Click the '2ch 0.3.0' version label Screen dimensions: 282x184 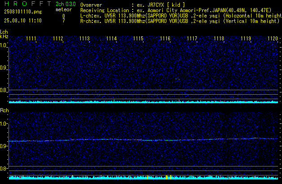[x=65, y=4]
